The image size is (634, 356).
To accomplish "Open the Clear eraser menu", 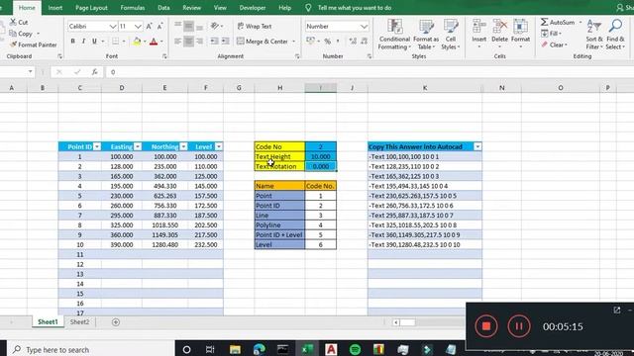I will (555, 44).
